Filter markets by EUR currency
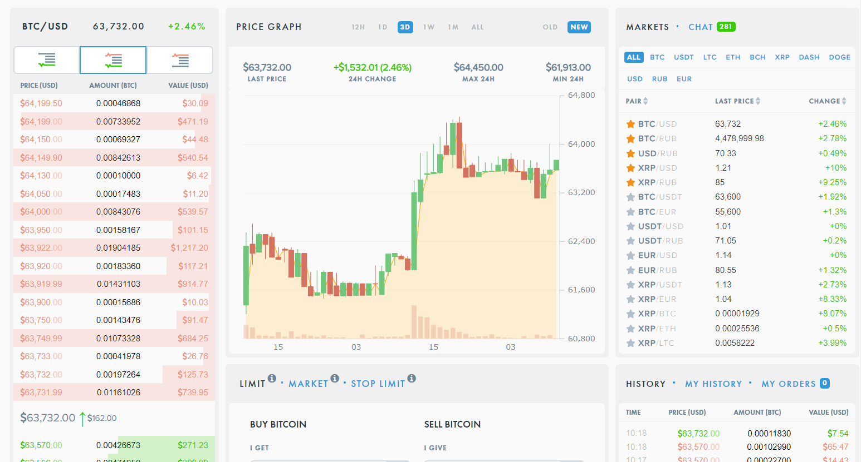861x462 pixels. coord(684,79)
